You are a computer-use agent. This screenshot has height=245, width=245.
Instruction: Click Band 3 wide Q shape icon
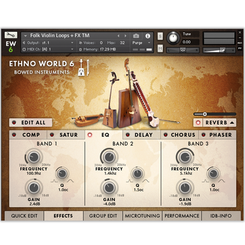click(x=221, y=181)
